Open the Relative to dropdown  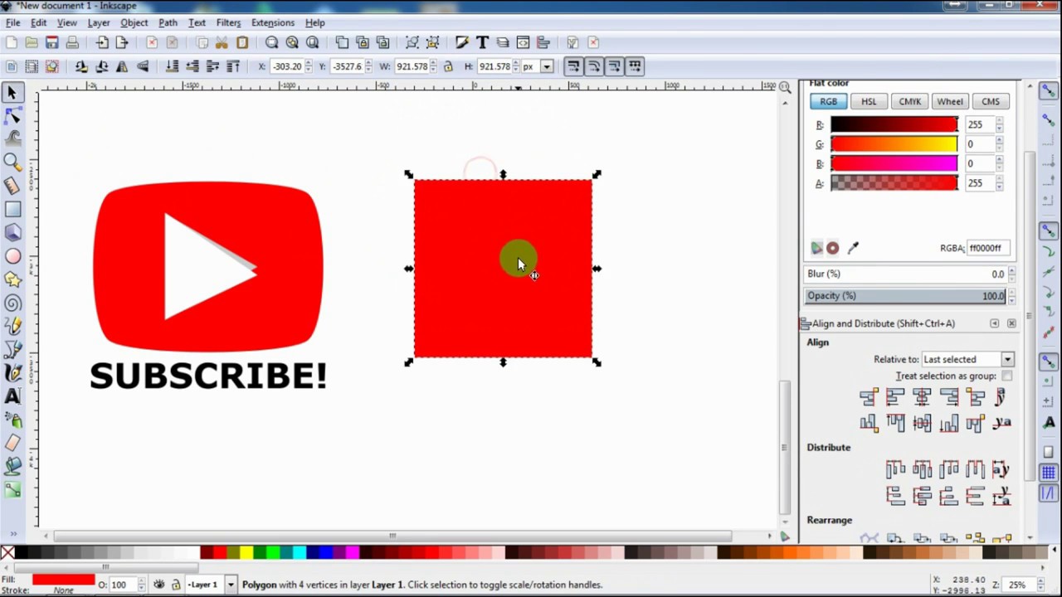point(967,360)
